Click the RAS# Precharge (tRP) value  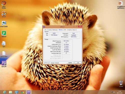point(66,48)
